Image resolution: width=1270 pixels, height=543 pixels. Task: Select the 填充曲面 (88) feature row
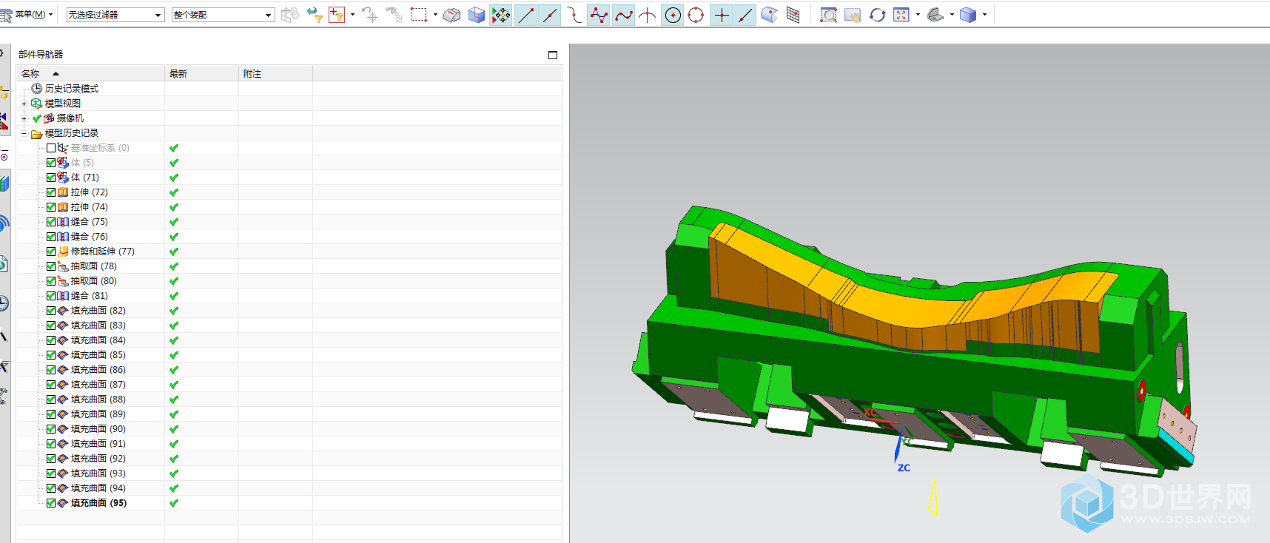click(289, 399)
